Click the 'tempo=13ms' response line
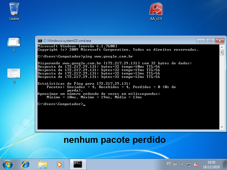The image size is (227, 170). 99,73
